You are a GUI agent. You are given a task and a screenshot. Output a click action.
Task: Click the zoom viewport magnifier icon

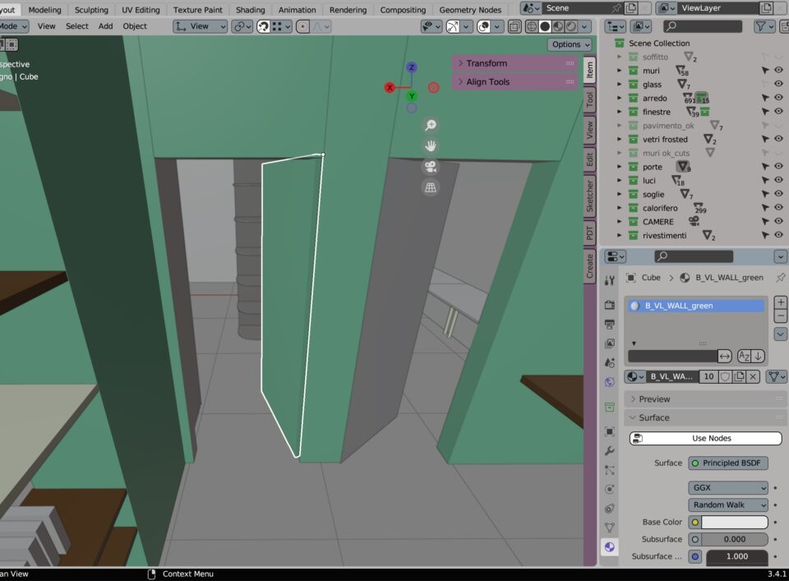pos(430,125)
